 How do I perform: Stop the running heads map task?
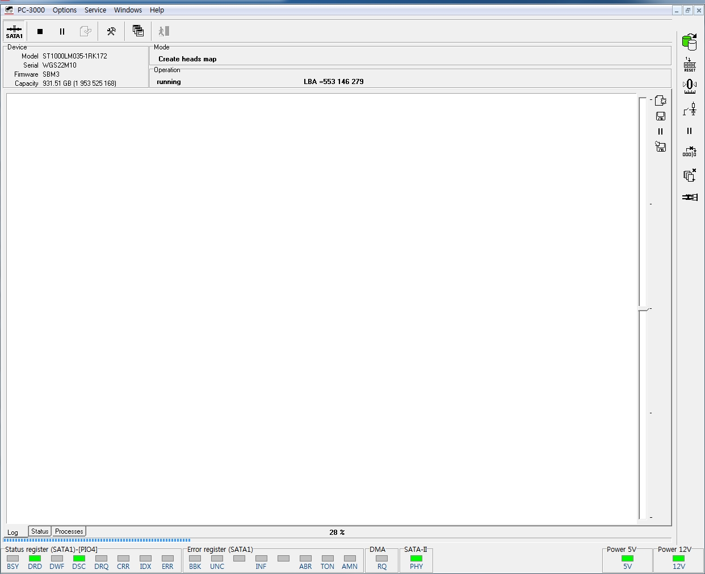(x=40, y=31)
